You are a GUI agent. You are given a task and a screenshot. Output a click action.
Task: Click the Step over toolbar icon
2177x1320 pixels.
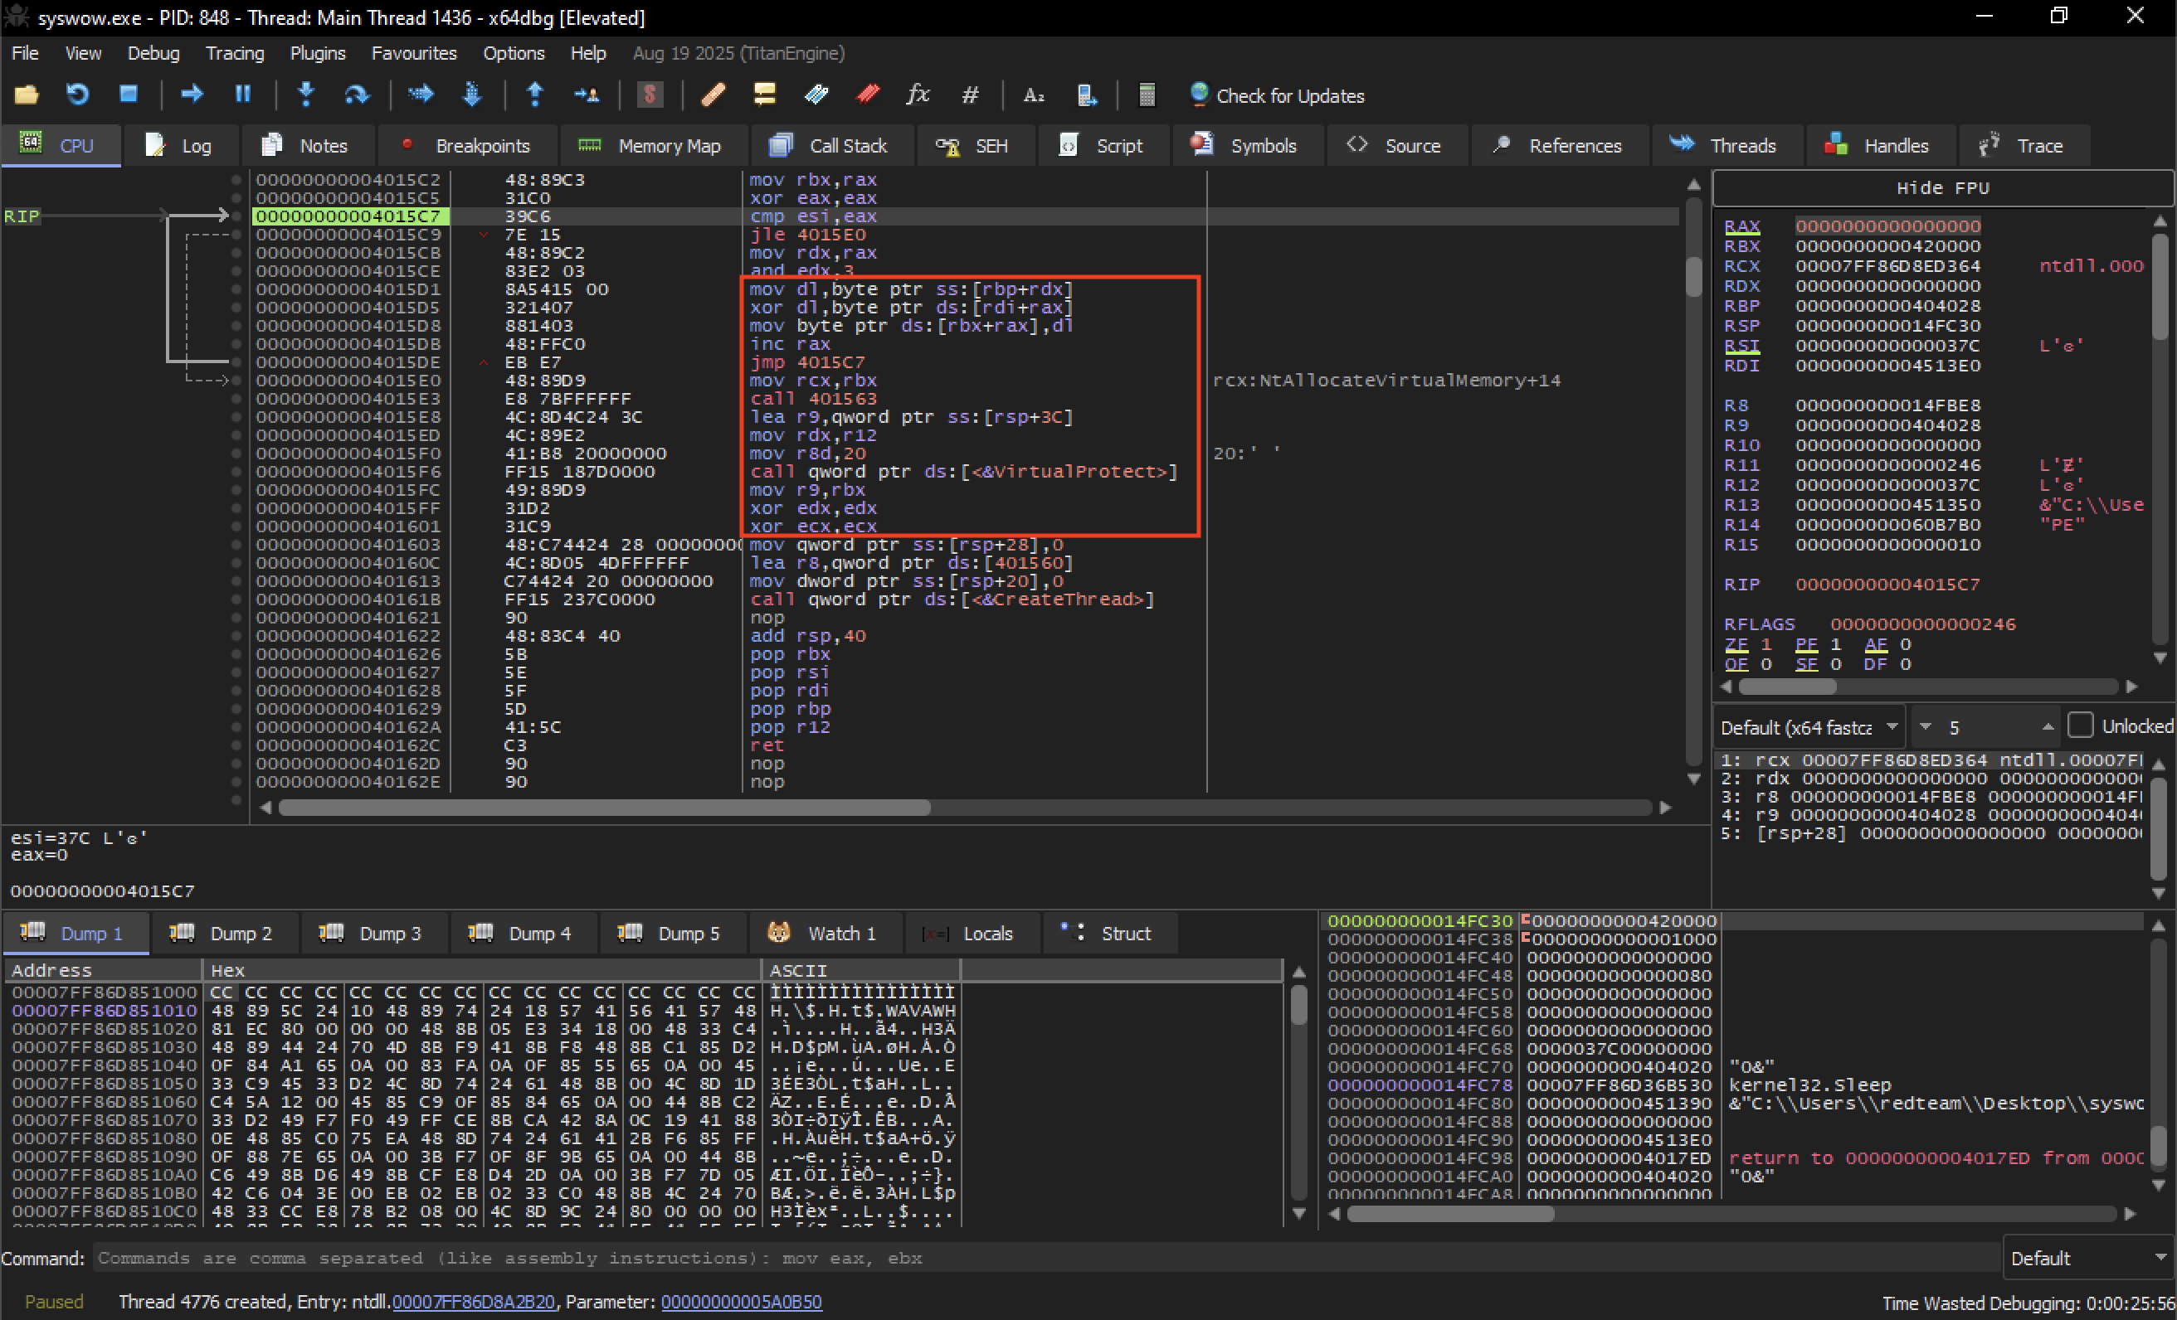point(357,95)
